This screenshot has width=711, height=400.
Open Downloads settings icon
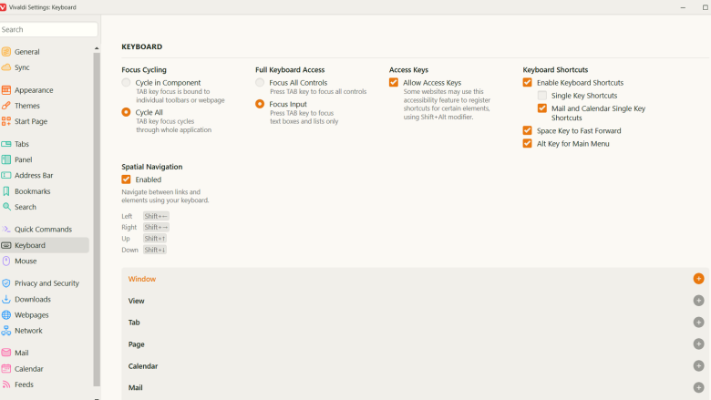tap(6, 299)
